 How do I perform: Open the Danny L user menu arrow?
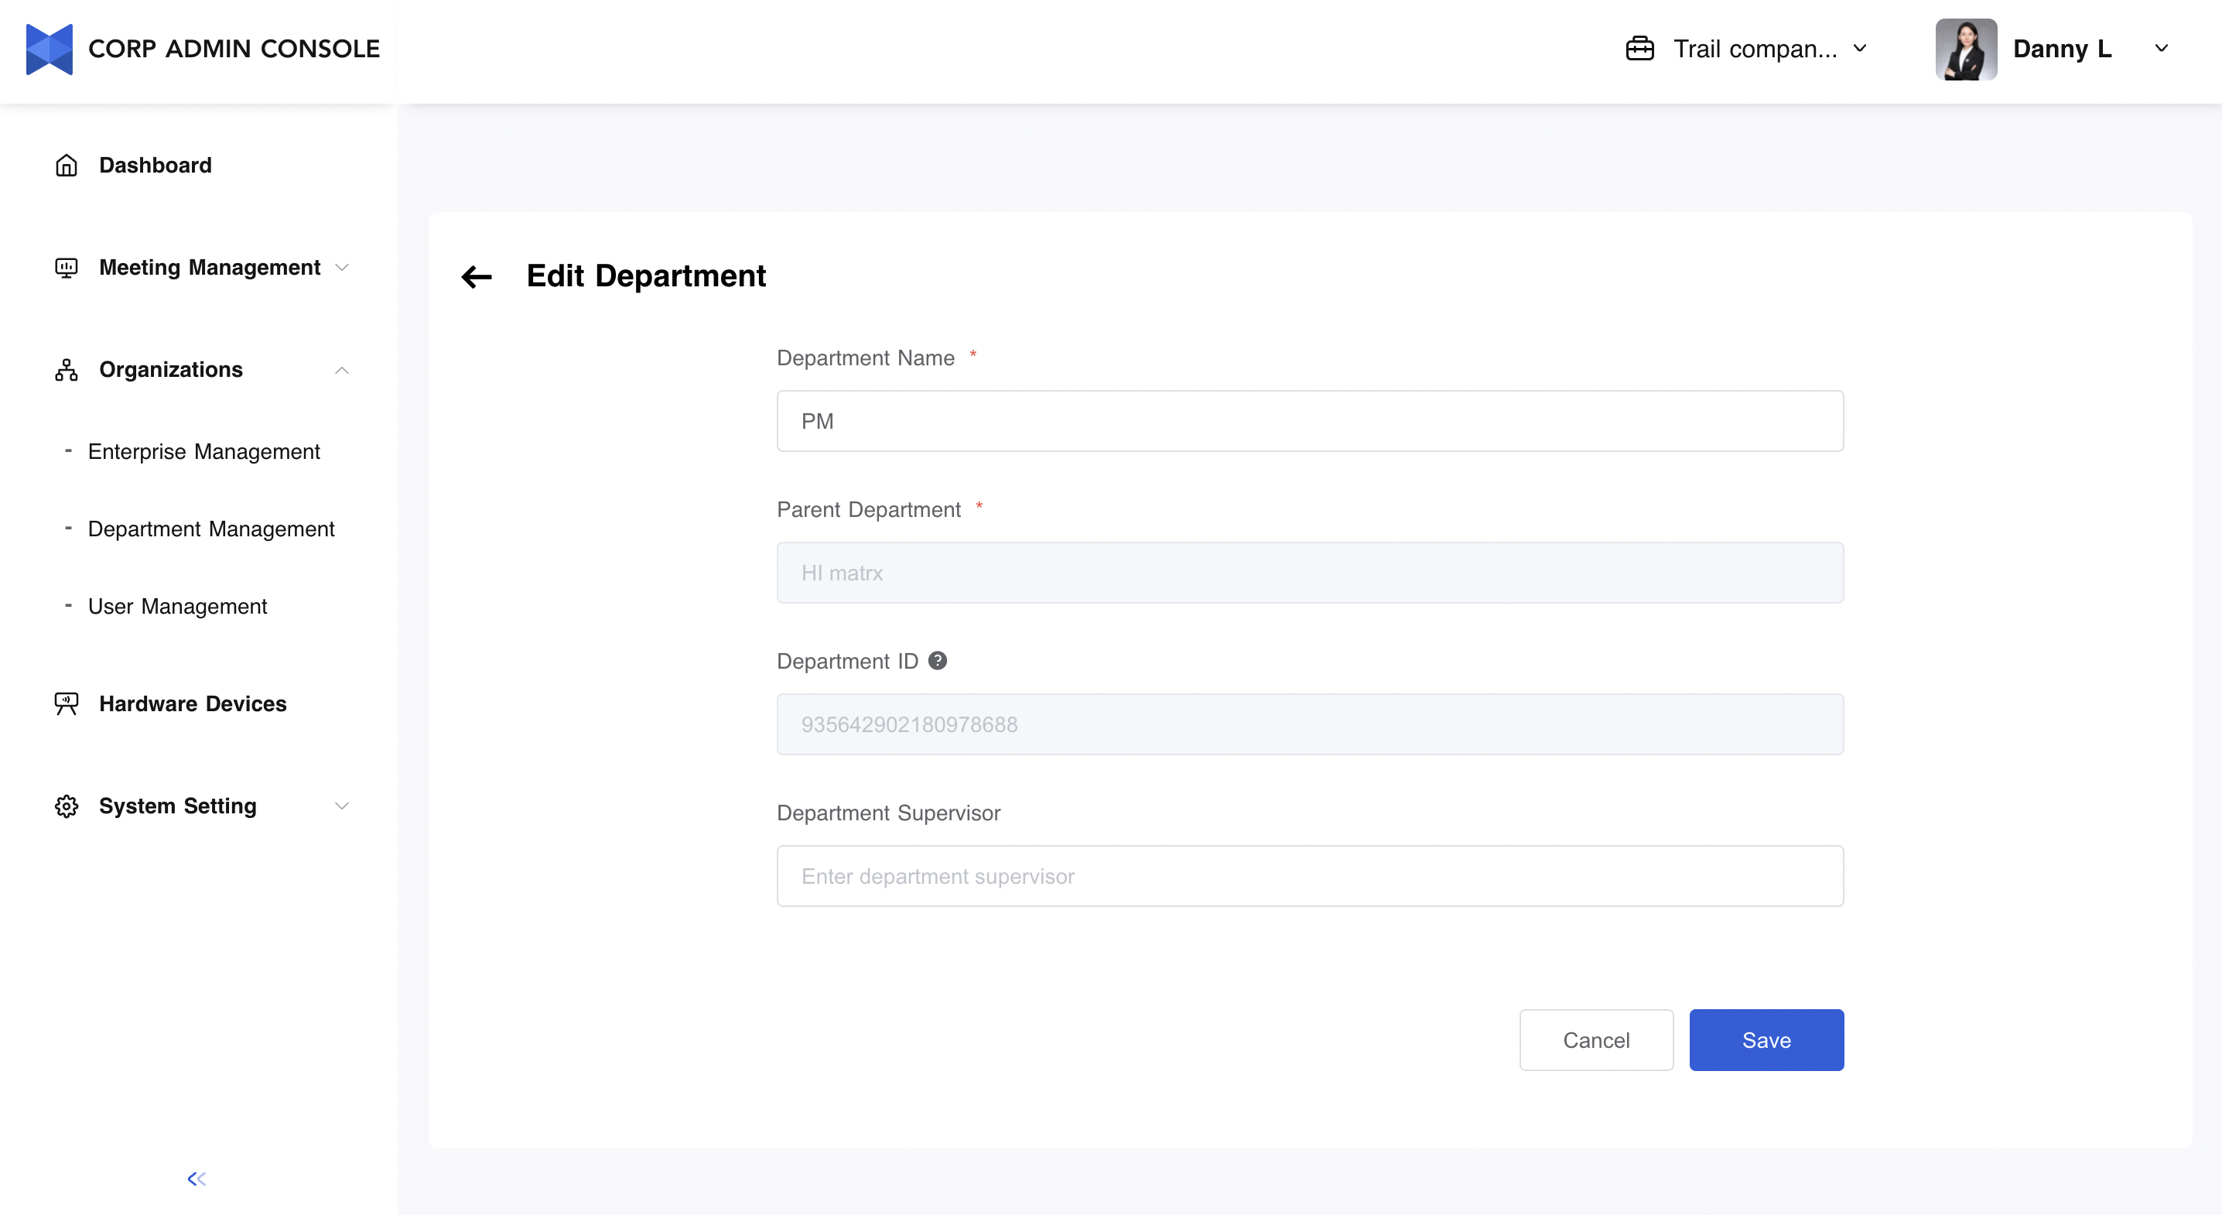click(2161, 48)
